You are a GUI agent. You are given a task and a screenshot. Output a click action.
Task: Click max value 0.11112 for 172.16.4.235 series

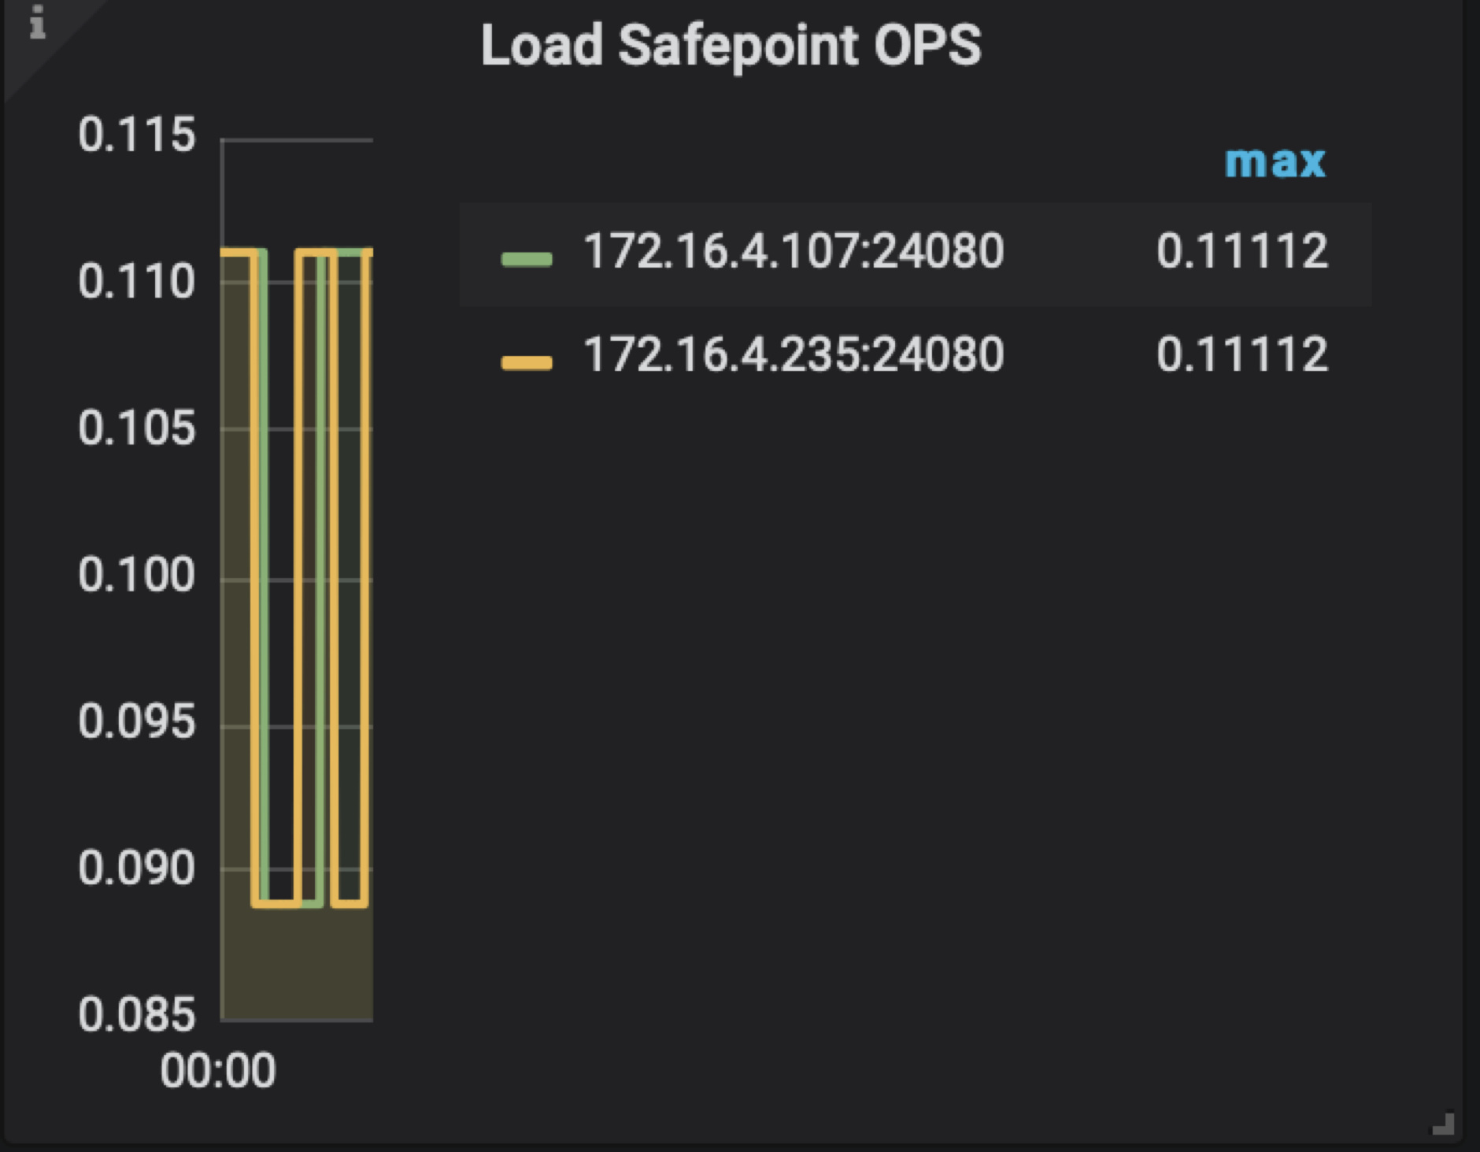click(1241, 354)
